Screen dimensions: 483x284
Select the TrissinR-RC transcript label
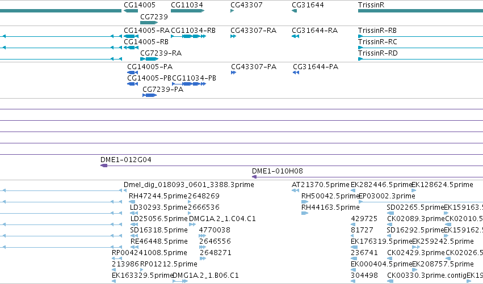click(x=377, y=42)
